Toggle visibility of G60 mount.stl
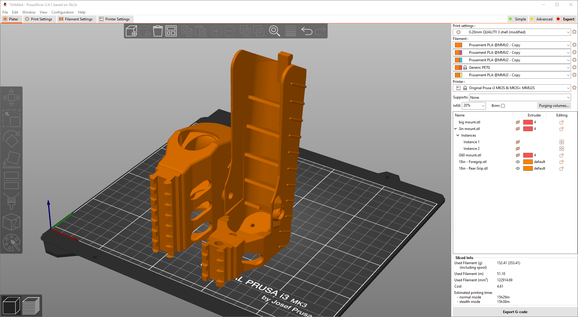Image resolution: width=578 pixels, height=317 pixels. (x=518, y=155)
